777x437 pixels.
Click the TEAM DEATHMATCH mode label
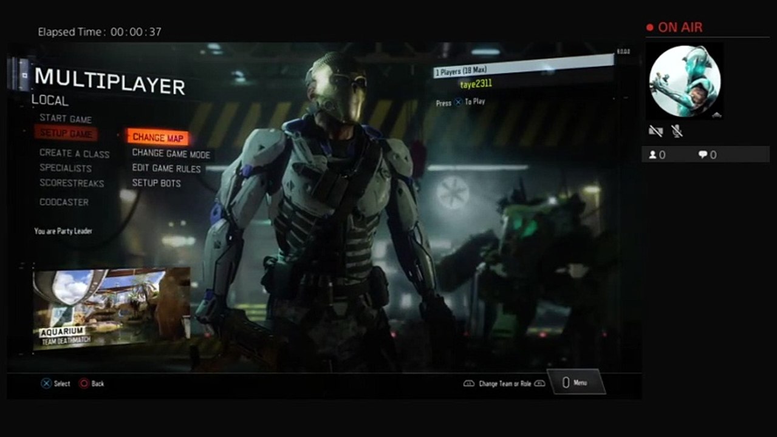66,342
